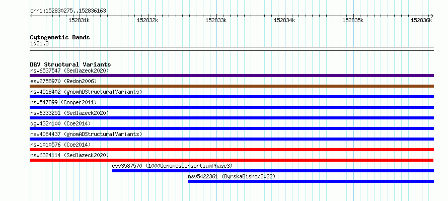The image size is (448, 201).
Task: Click the blue esv3587570 variant bar
Action: [273, 171]
